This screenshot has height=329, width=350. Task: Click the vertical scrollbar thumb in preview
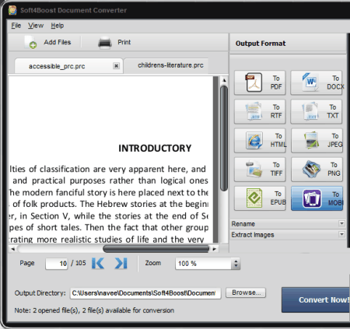coord(224,138)
